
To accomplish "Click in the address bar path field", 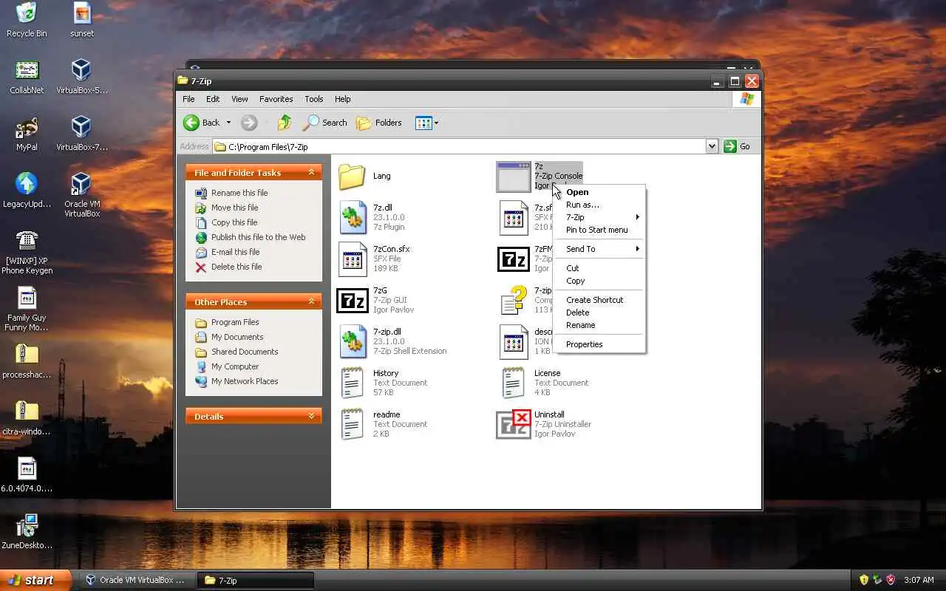I will pos(459,146).
